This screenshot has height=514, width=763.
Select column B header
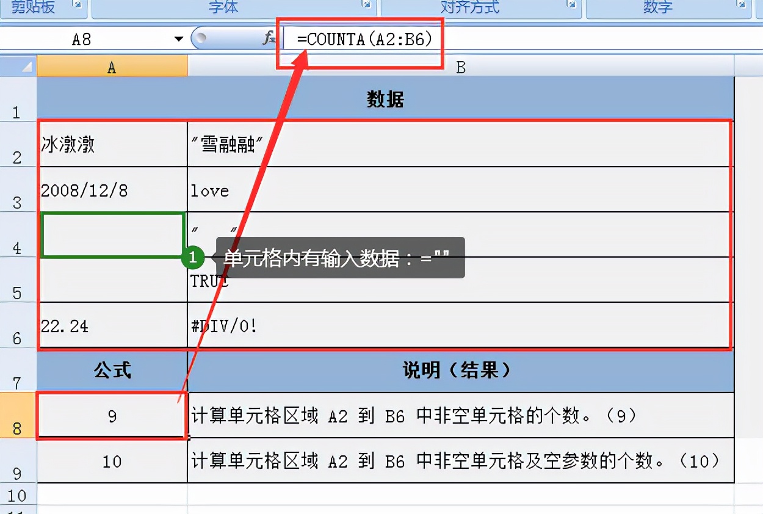(461, 66)
